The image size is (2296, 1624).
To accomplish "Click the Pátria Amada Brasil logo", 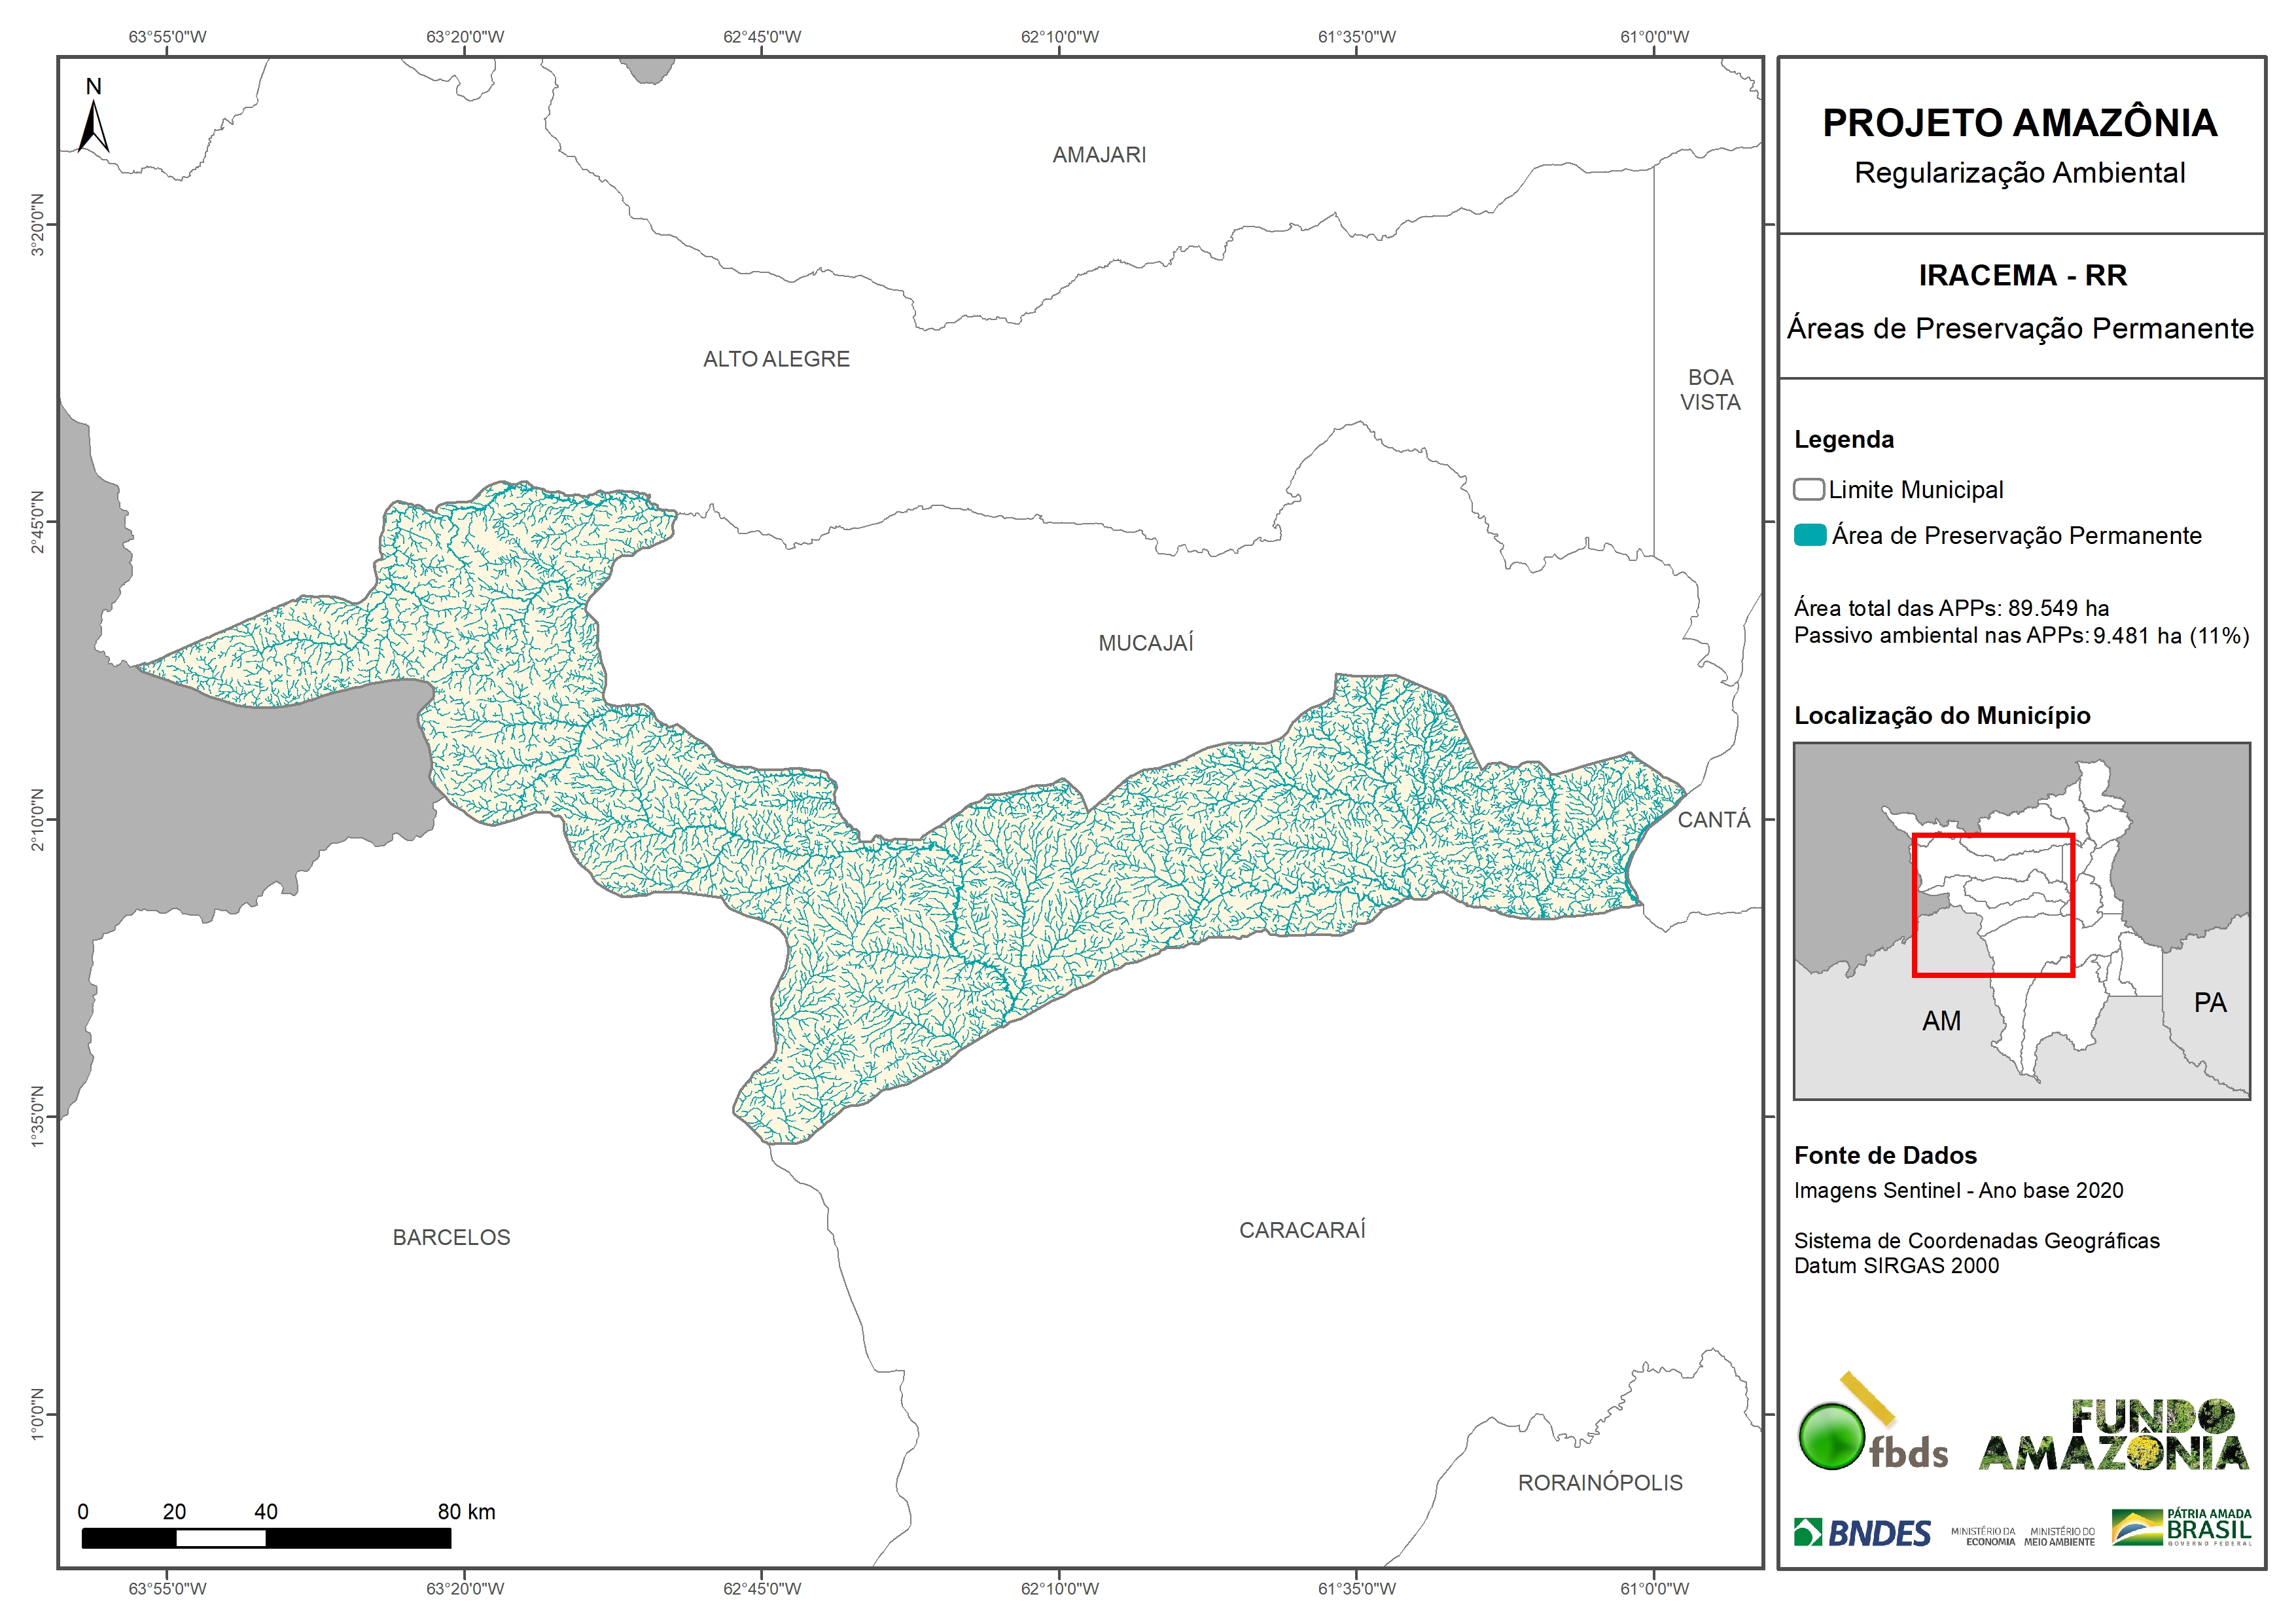I will pos(2181,1528).
